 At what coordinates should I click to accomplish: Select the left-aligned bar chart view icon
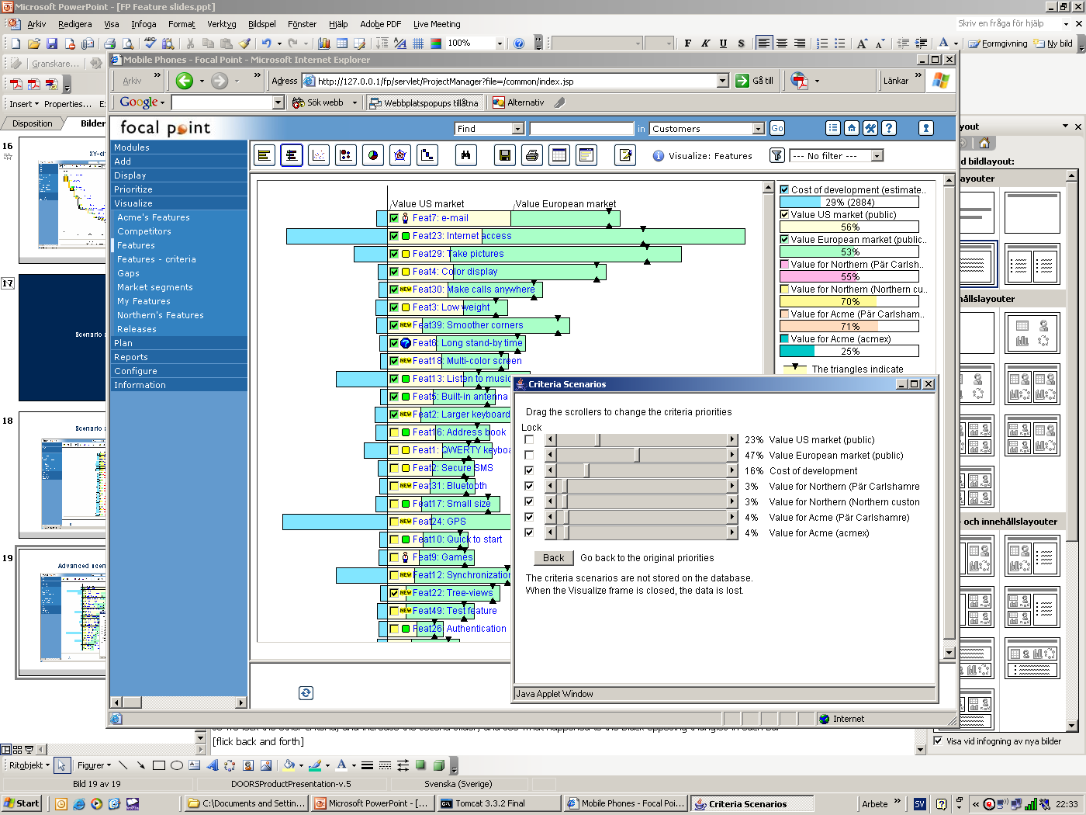click(x=265, y=155)
